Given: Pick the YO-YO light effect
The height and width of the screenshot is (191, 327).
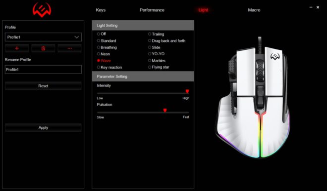Looking at the screenshot, I should pos(156,54).
